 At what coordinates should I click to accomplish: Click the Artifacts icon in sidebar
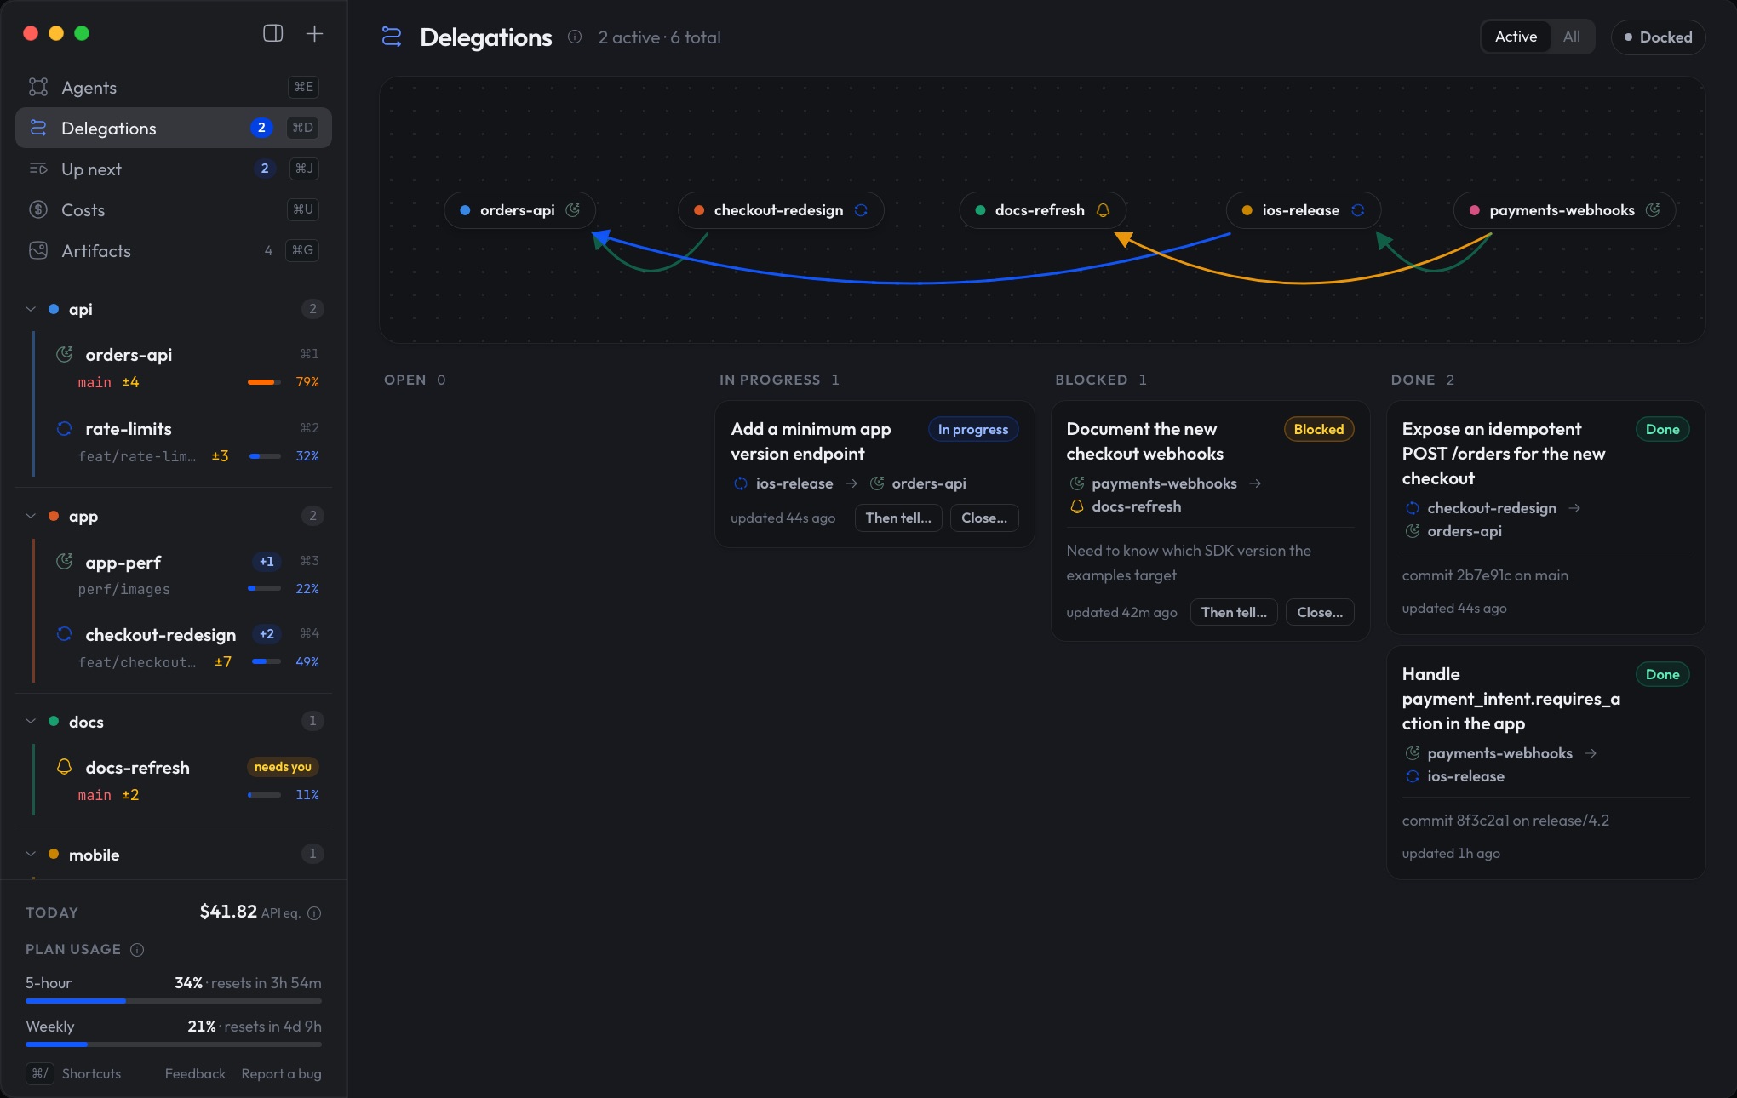tap(38, 250)
